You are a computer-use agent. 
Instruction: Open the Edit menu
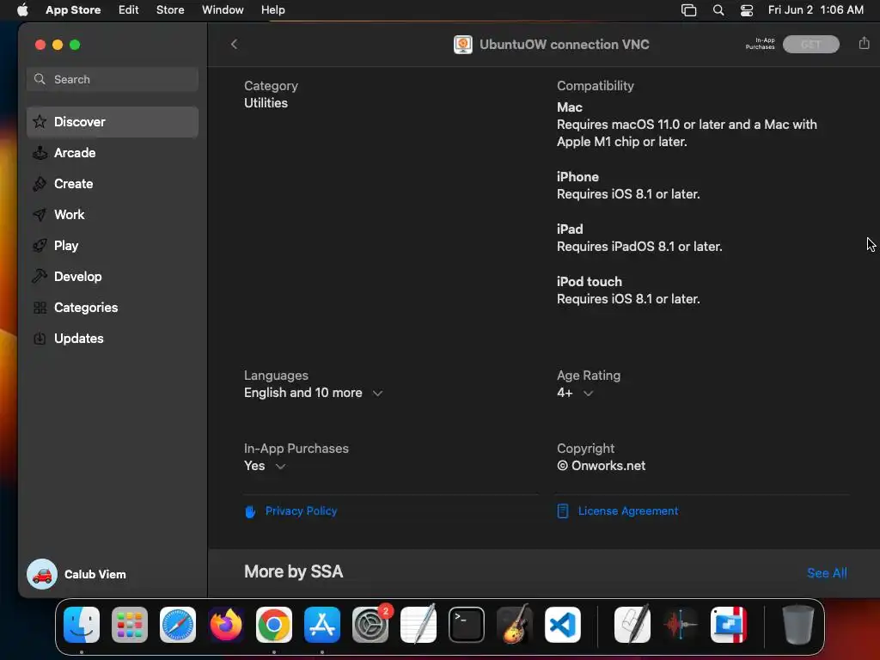(129, 10)
